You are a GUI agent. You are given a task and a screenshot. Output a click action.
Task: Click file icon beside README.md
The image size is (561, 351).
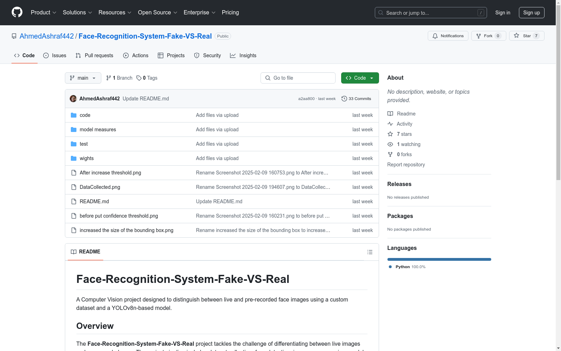pyautogui.click(x=74, y=201)
